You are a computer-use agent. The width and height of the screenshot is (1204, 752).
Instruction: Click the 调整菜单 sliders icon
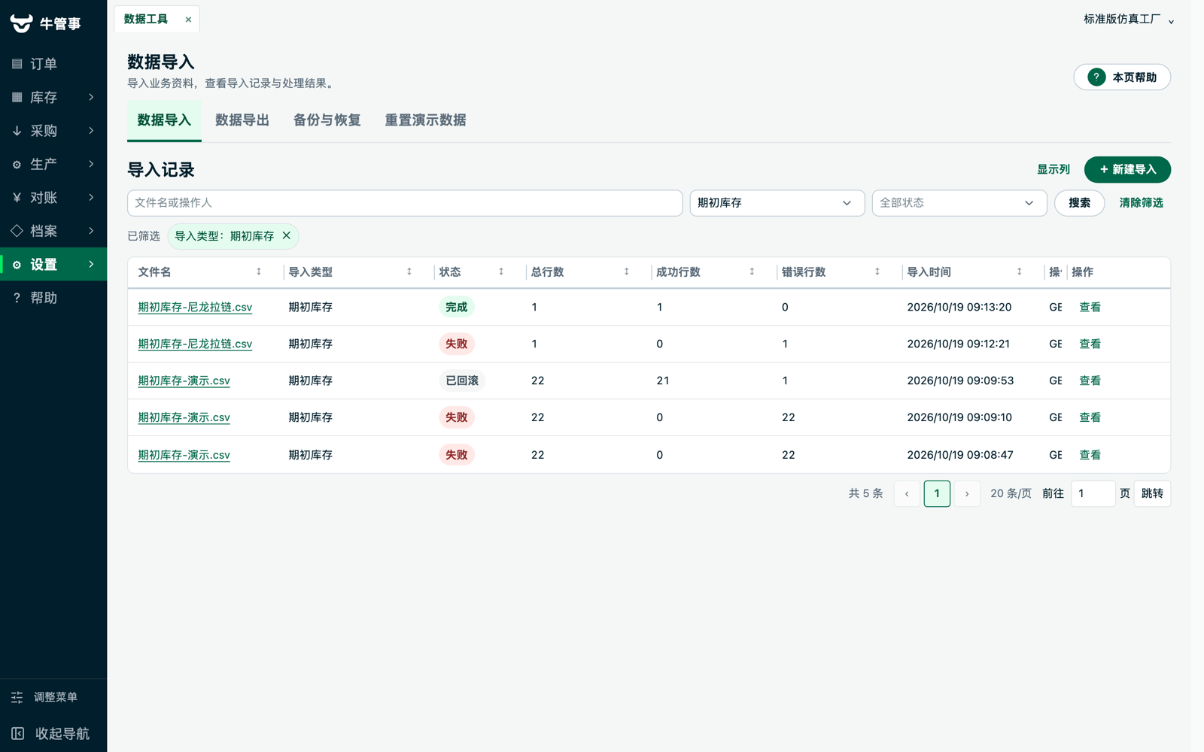coord(17,697)
